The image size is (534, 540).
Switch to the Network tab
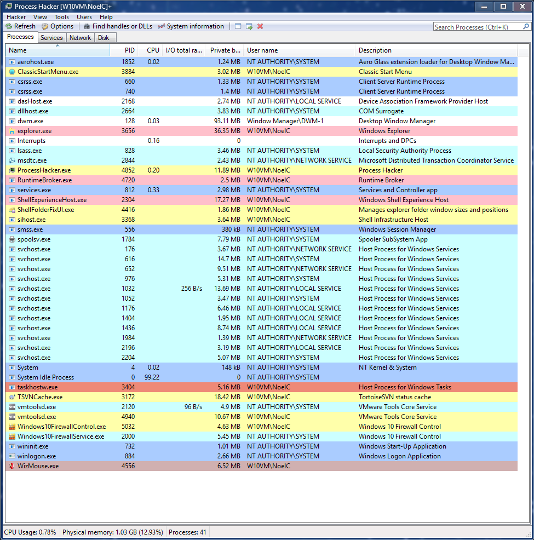(x=80, y=38)
